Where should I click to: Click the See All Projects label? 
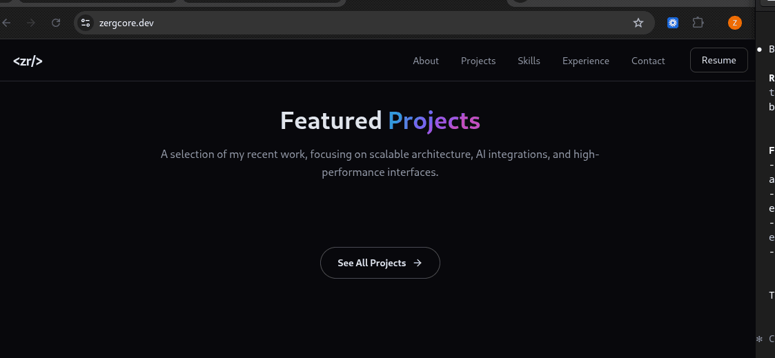point(372,263)
